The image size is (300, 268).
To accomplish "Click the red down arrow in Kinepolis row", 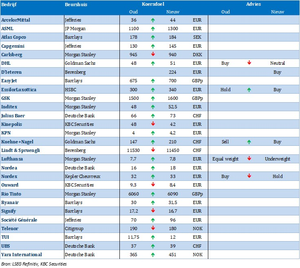I will coord(152,124).
